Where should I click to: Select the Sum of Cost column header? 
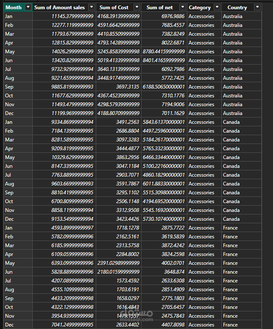tap(118, 8)
